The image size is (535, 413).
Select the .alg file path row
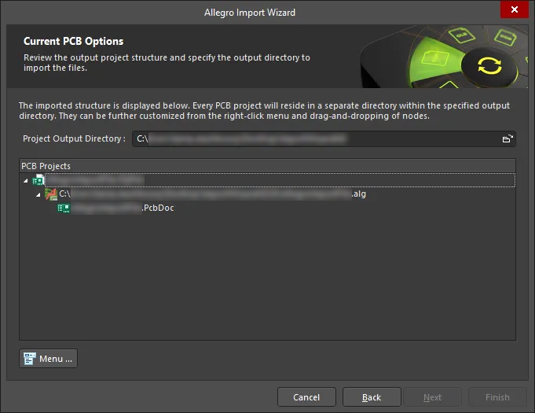tap(212, 194)
